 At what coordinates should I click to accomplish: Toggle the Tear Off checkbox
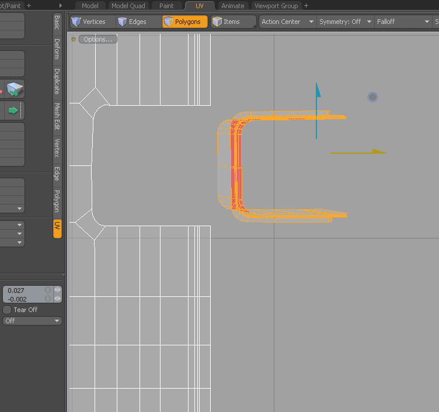coord(7,310)
